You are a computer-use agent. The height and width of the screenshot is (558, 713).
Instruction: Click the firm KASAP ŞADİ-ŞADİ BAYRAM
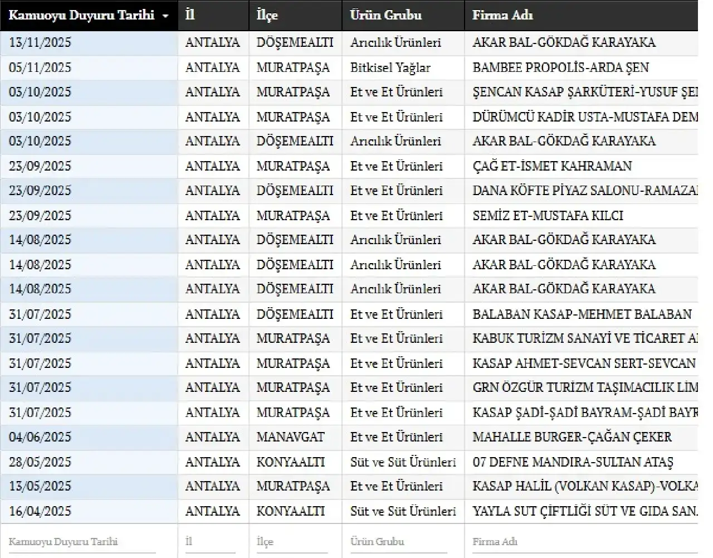click(x=585, y=413)
